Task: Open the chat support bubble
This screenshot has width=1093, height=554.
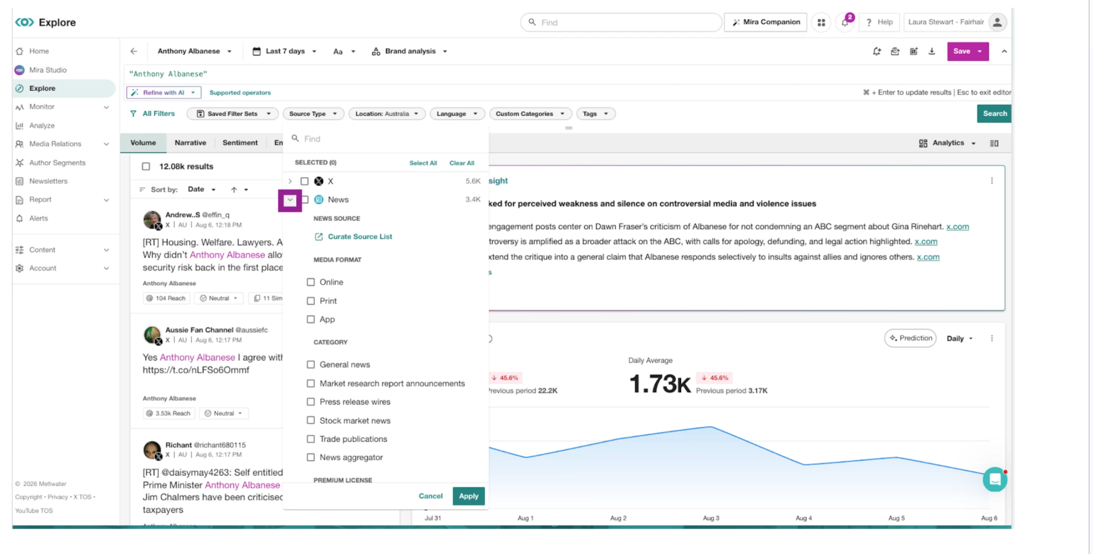Action: pyautogui.click(x=995, y=480)
